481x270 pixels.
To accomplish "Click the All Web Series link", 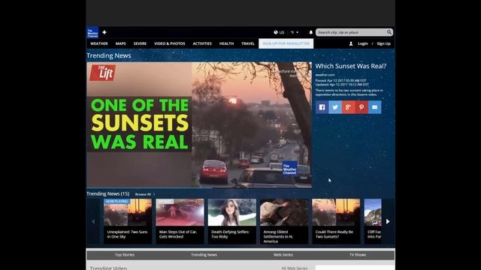I will (295, 268).
